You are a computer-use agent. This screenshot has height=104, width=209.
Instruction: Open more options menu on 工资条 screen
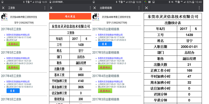[45, 8]
